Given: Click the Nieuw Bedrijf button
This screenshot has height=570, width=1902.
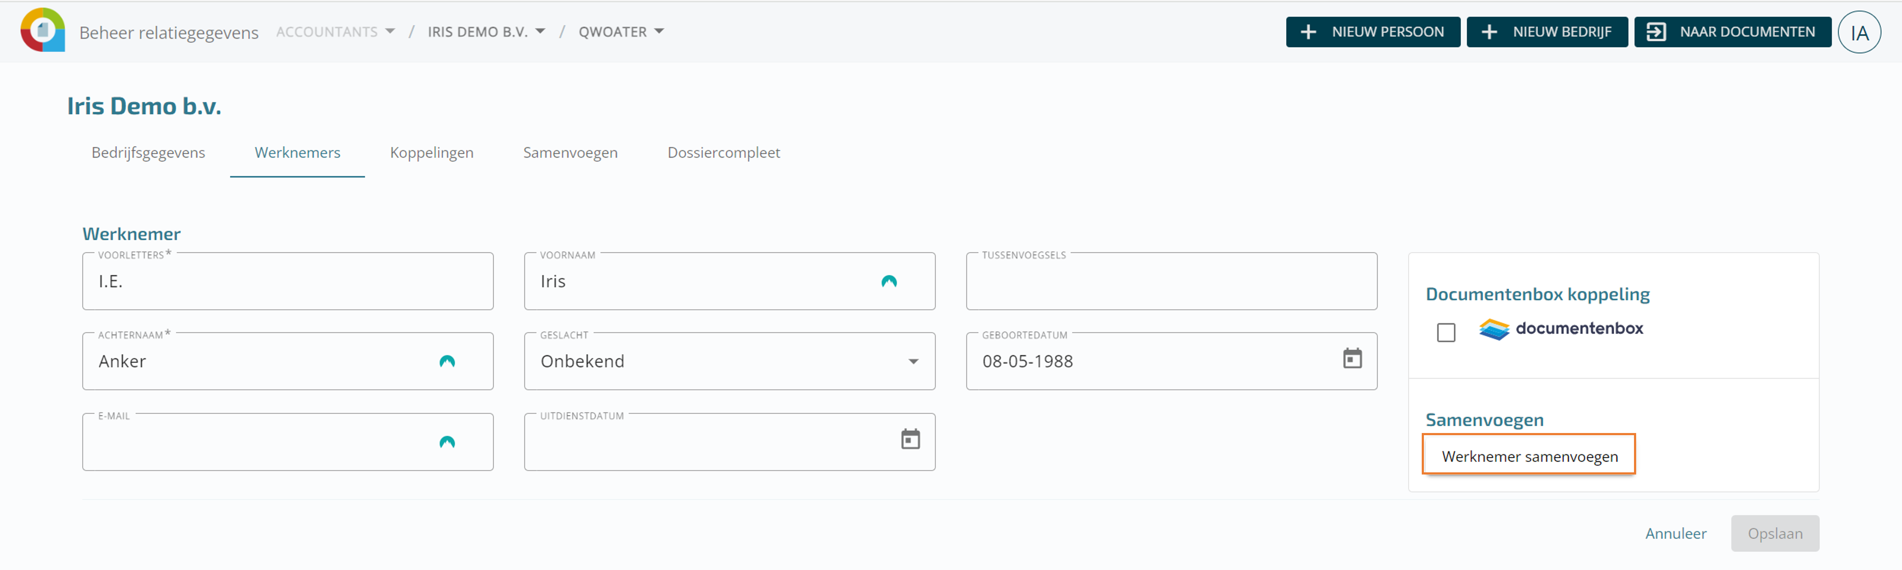Looking at the screenshot, I should pos(1547,32).
